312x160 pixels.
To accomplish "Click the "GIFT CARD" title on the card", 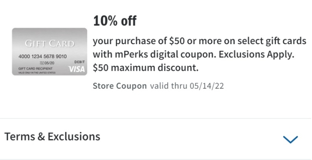I will click(x=50, y=44).
